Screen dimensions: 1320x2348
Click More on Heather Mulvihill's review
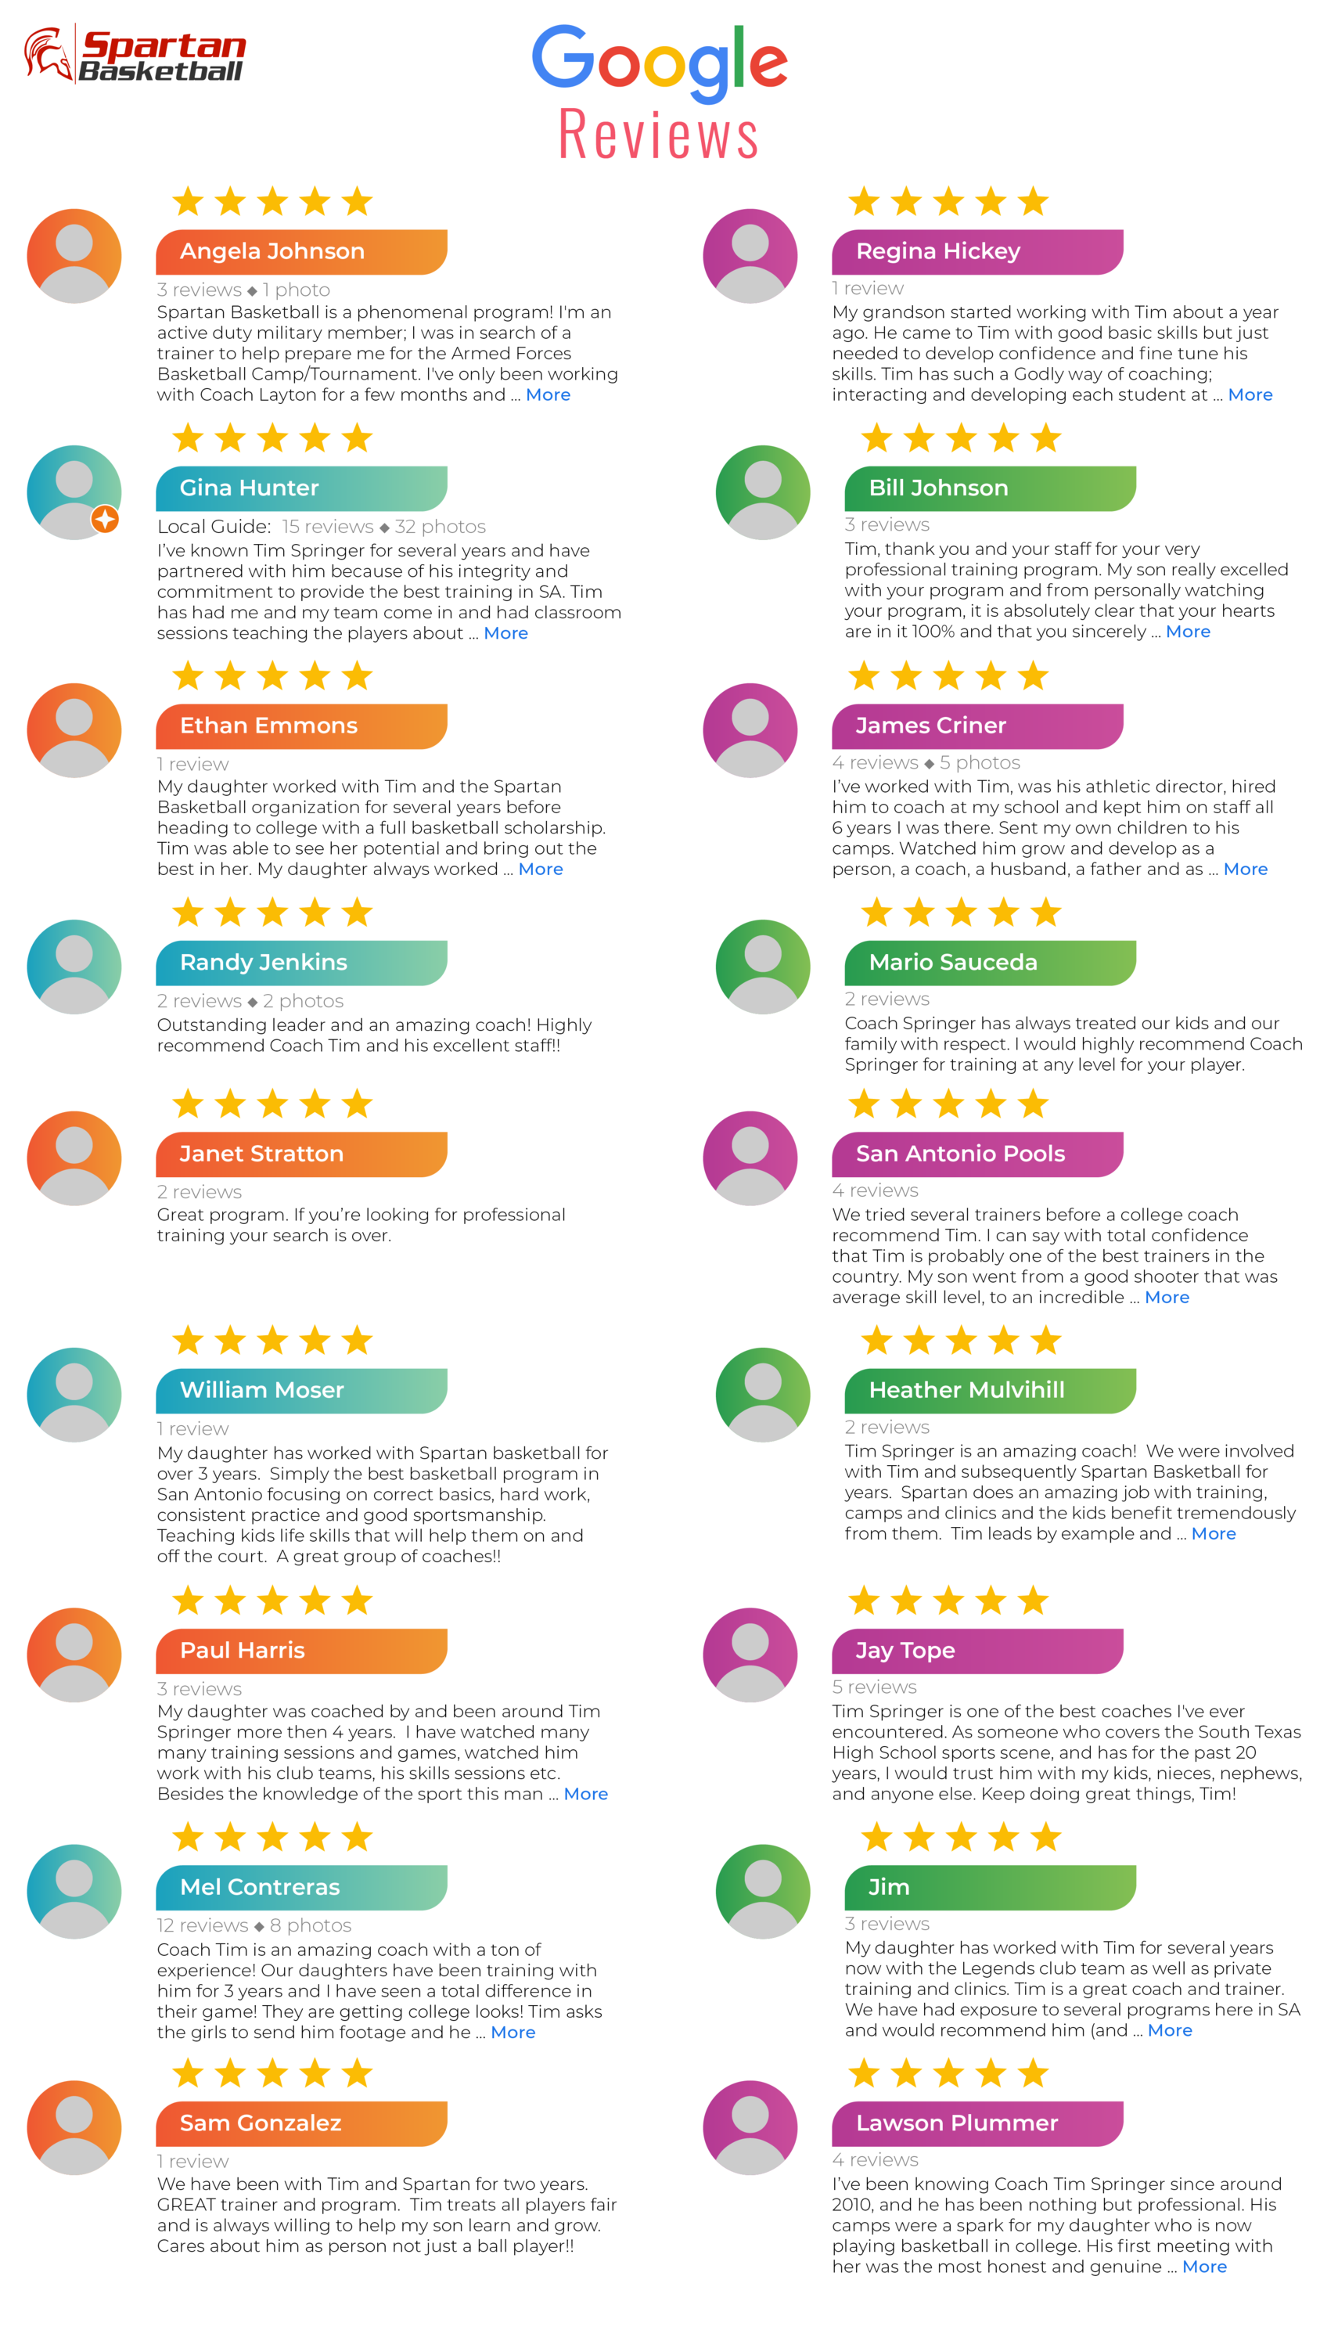1214,1533
